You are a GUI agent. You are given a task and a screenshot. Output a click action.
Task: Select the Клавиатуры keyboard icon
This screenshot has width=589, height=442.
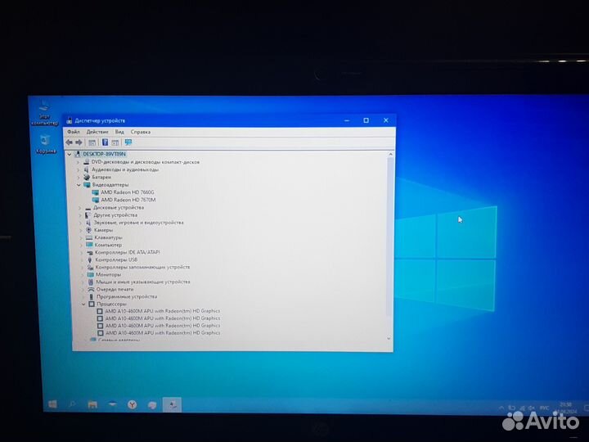point(89,237)
